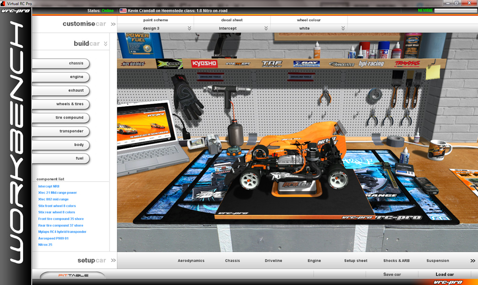Click the Traxxas brand logo
The width and height of the screenshot is (478, 285).
tap(407, 63)
